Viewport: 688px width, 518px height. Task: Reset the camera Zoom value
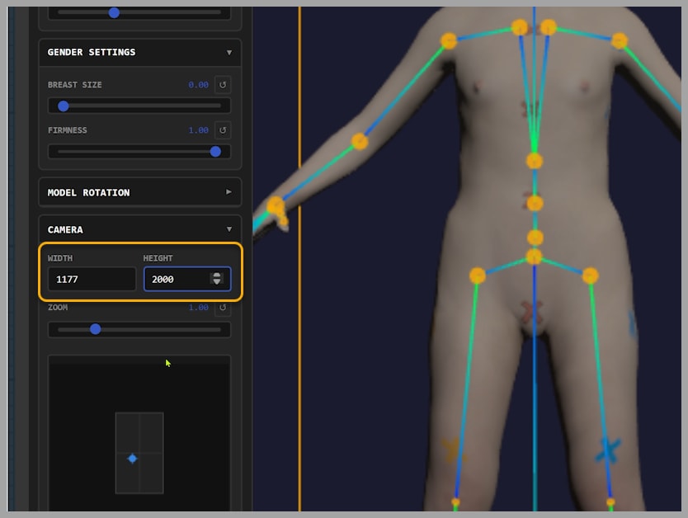pyautogui.click(x=222, y=308)
